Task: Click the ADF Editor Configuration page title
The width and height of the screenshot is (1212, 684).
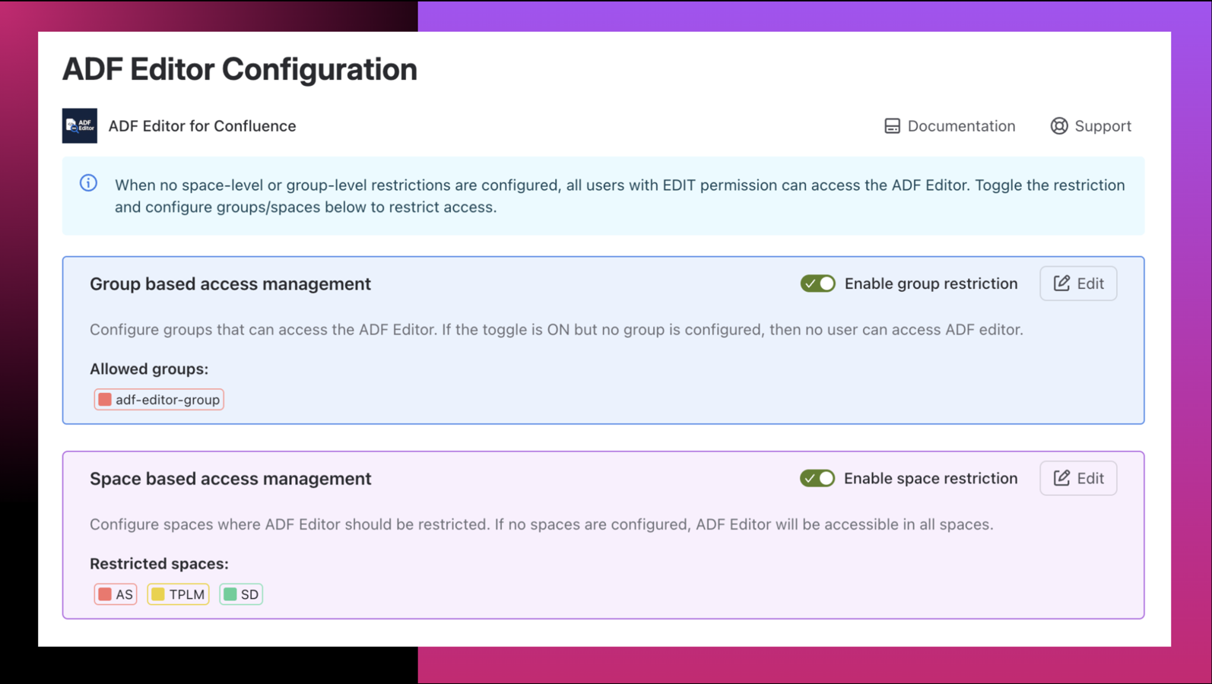Action: 240,69
